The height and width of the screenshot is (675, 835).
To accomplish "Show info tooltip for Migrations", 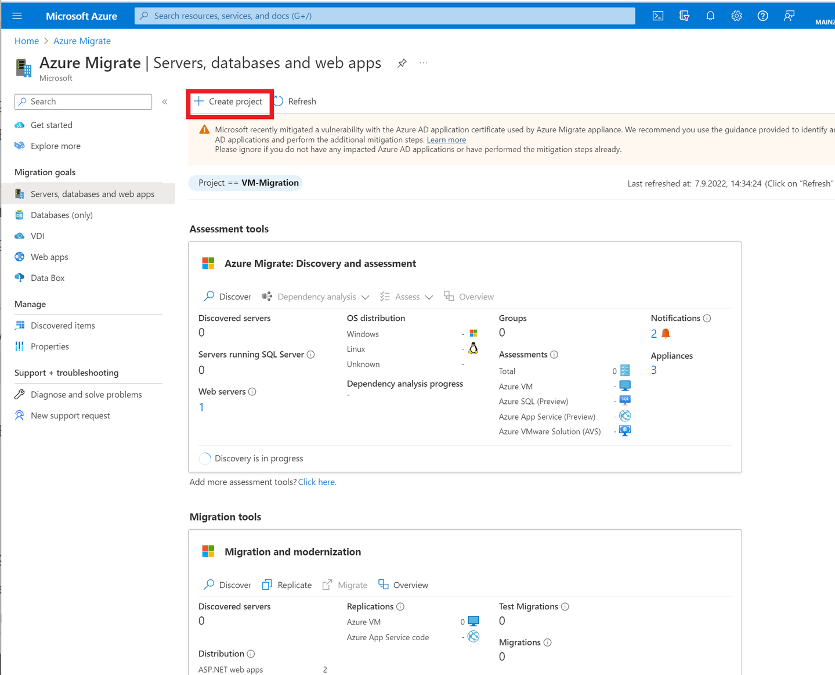I will pyautogui.click(x=548, y=642).
